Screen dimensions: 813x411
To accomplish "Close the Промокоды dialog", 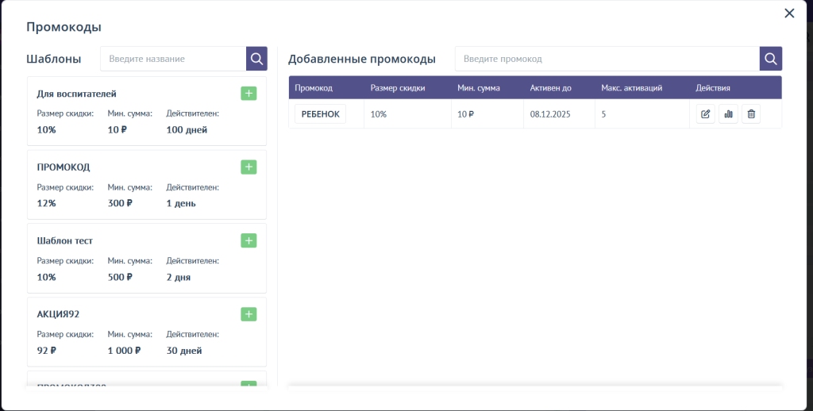I will click(788, 13).
